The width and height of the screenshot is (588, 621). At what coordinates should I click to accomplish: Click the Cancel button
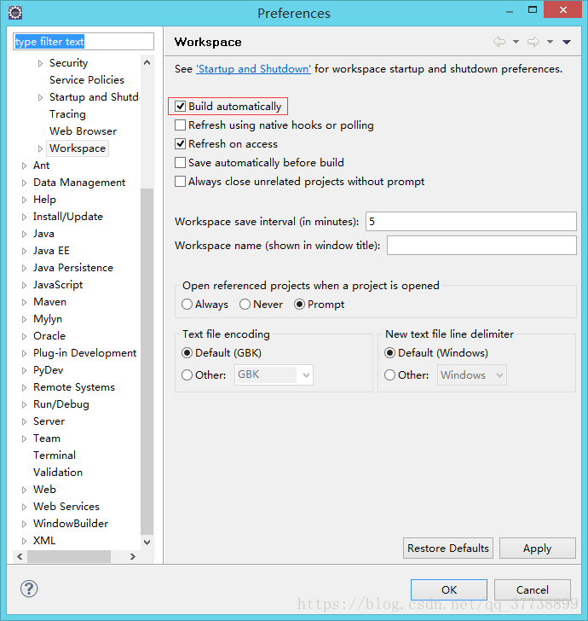pyautogui.click(x=533, y=590)
